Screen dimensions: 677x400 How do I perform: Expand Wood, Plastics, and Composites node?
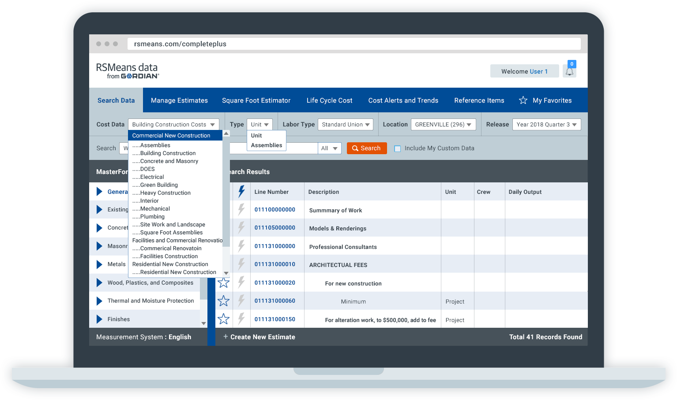tap(99, 283)
